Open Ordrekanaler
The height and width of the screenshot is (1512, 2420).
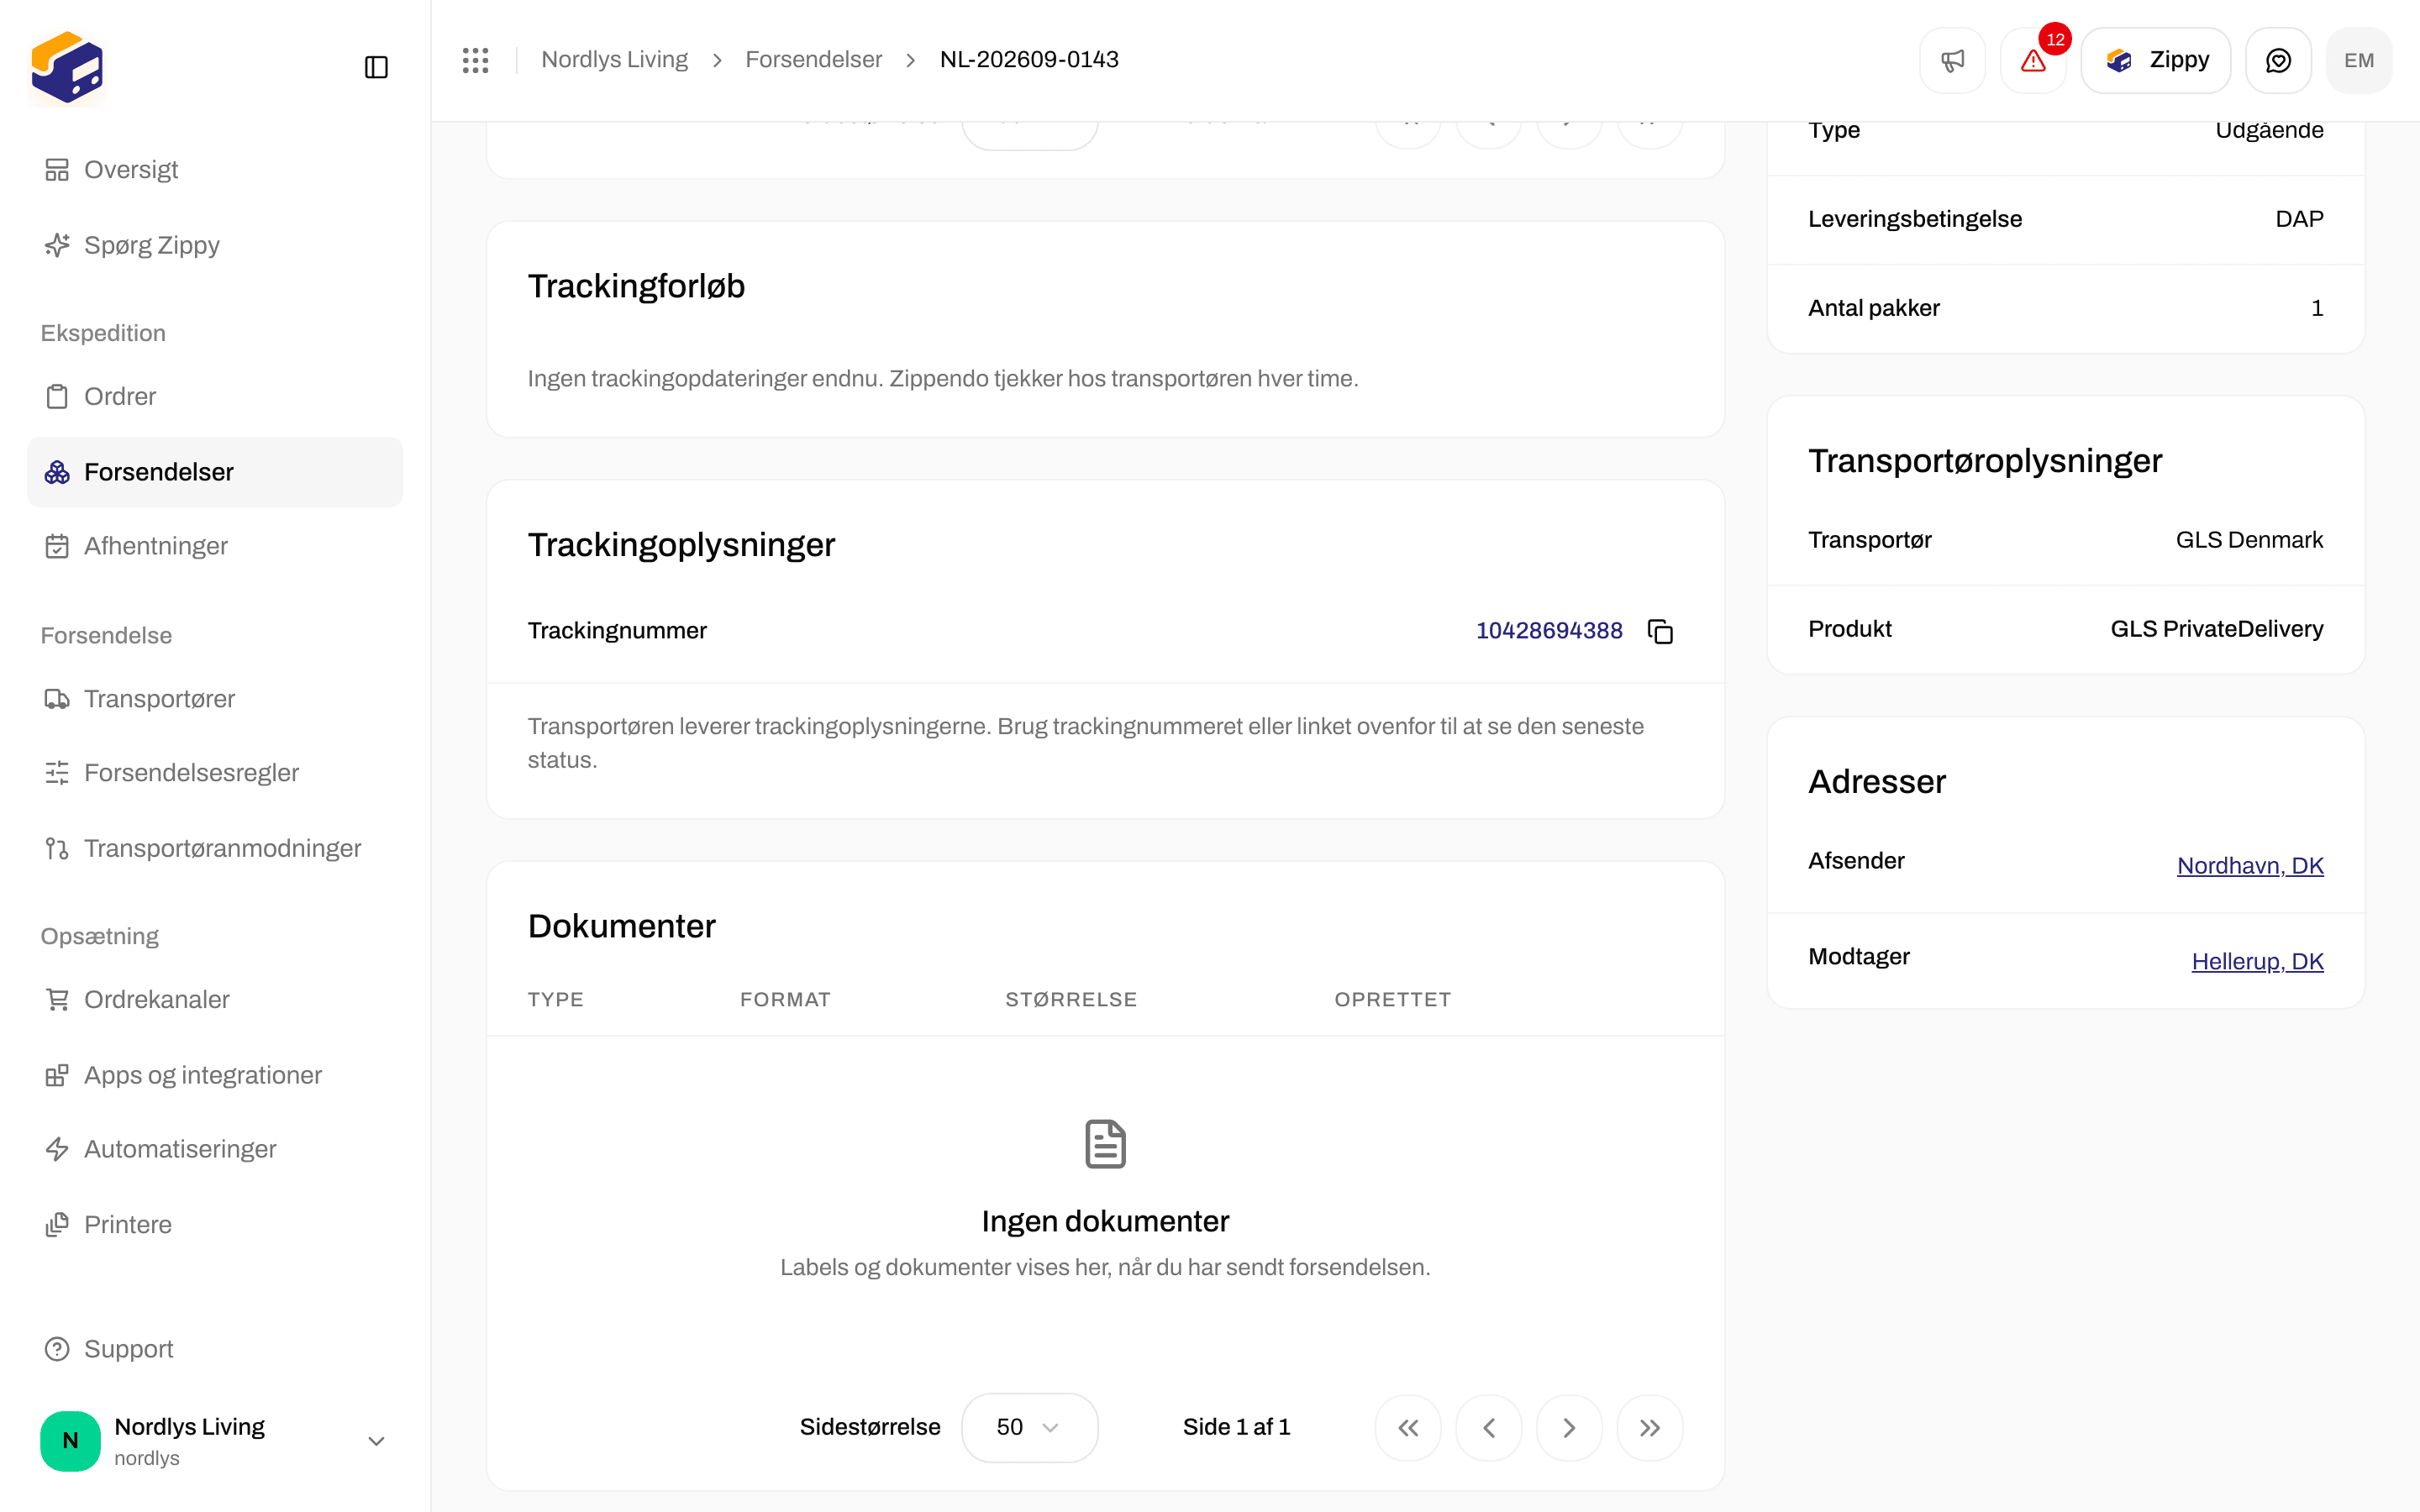click(x=215, y=999)
